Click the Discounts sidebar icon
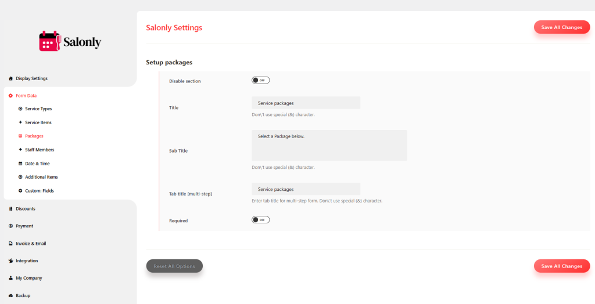595x304 pixels. point(10,209)
